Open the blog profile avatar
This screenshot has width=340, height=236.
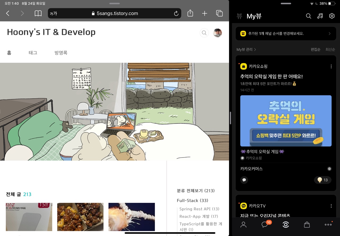218,33
